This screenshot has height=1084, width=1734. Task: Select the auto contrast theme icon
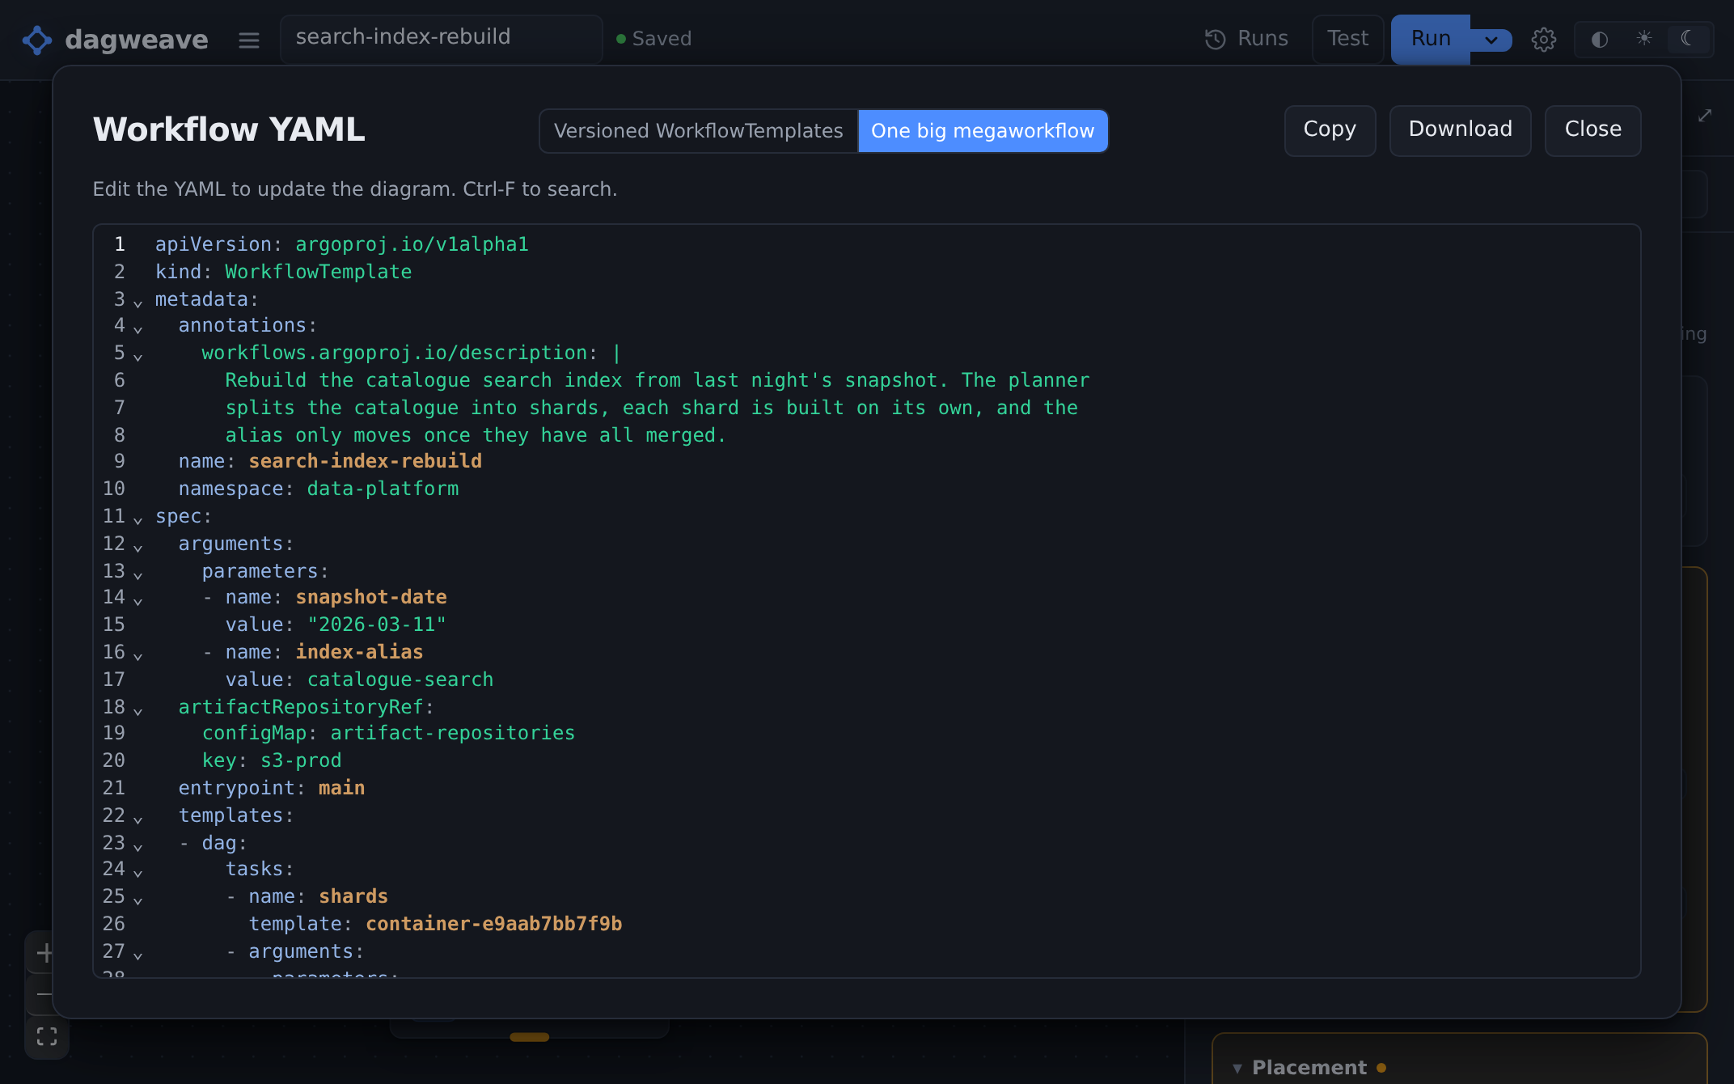[x=1599, y=40]
